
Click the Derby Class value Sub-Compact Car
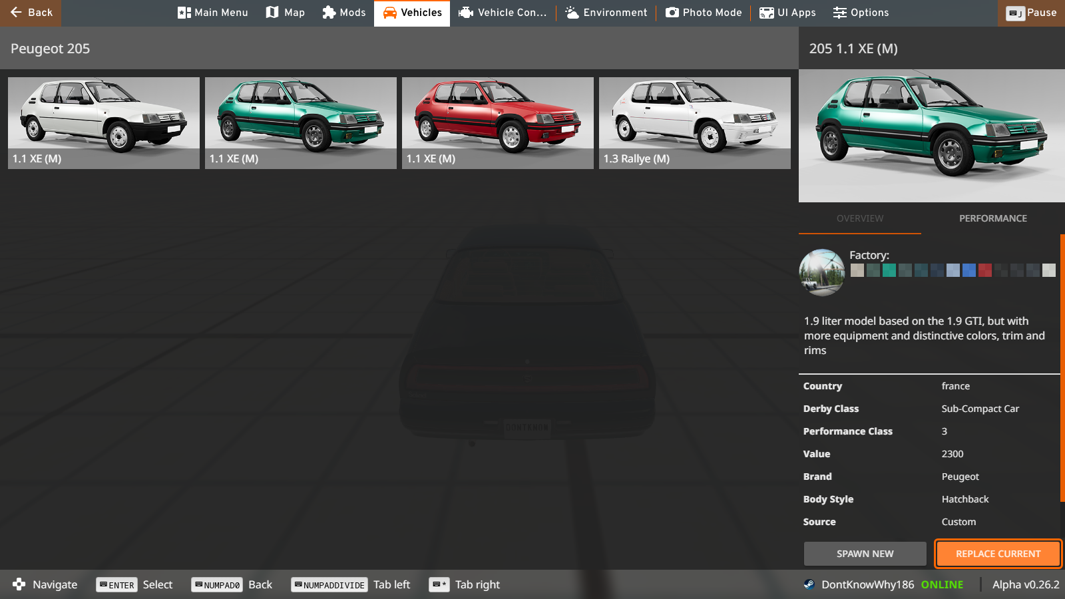point(980,409)
